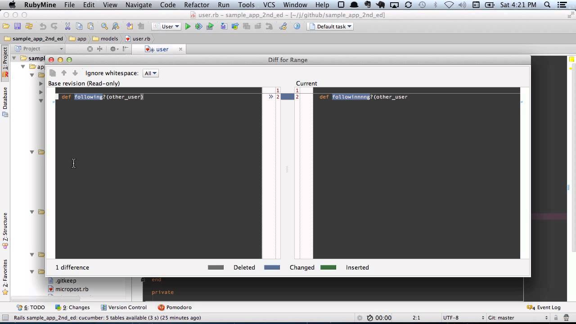Click the blue Changed legend swatch
This screenshot has height=324, width=576.
pyautogui.click(x=272, y=267)
